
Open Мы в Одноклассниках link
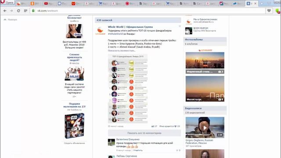(x=205, y=19)
